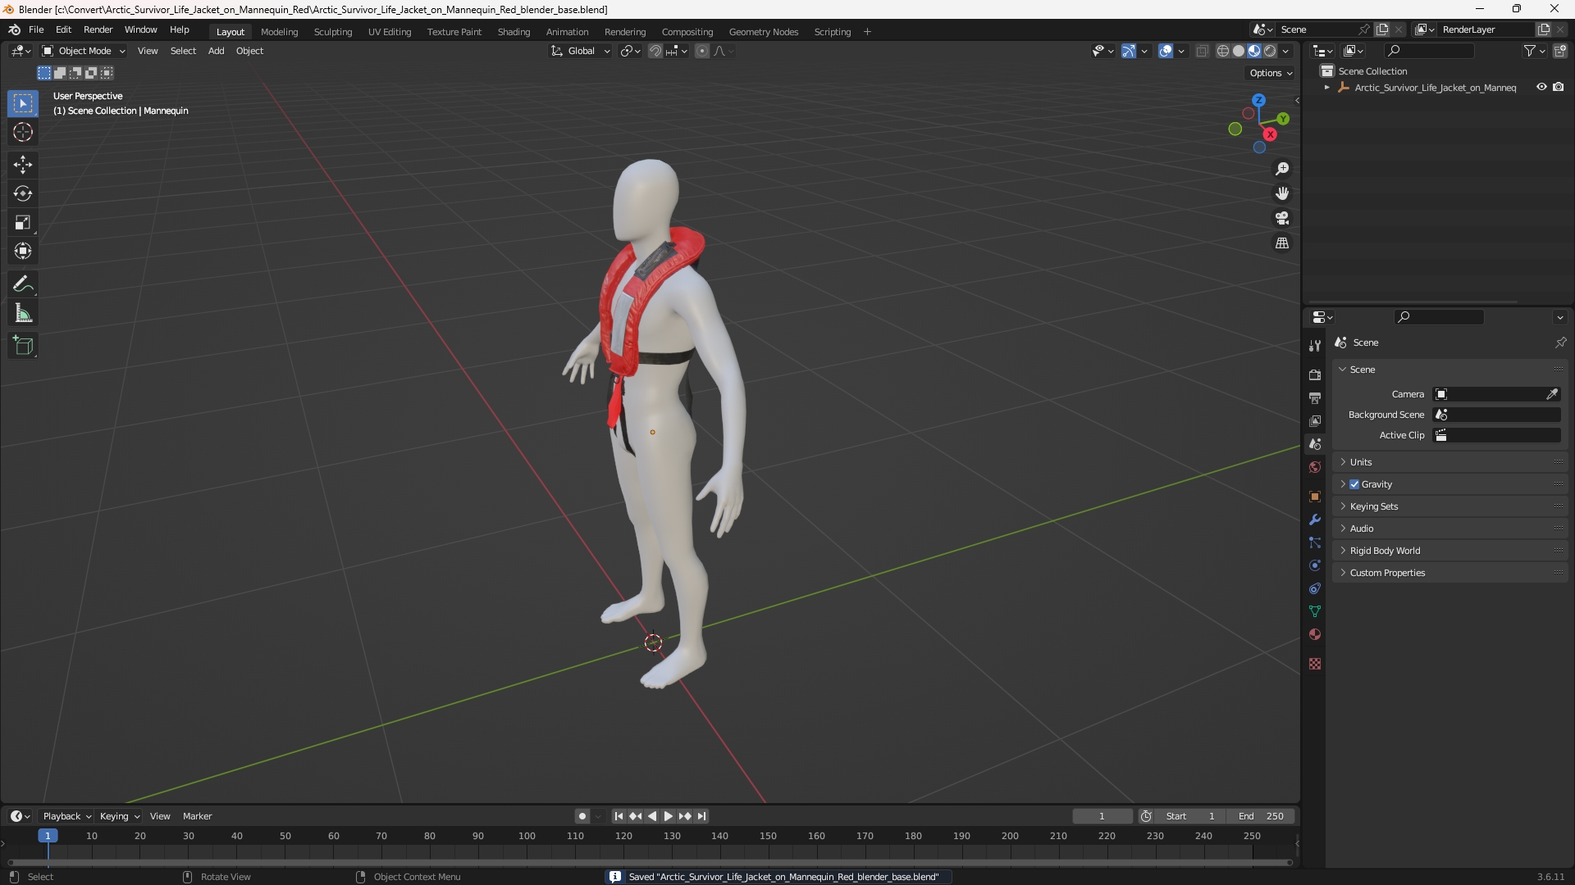Select the Cursor tool in toolbar
Screen dimensions: 1575x885
tap(23, 133)
